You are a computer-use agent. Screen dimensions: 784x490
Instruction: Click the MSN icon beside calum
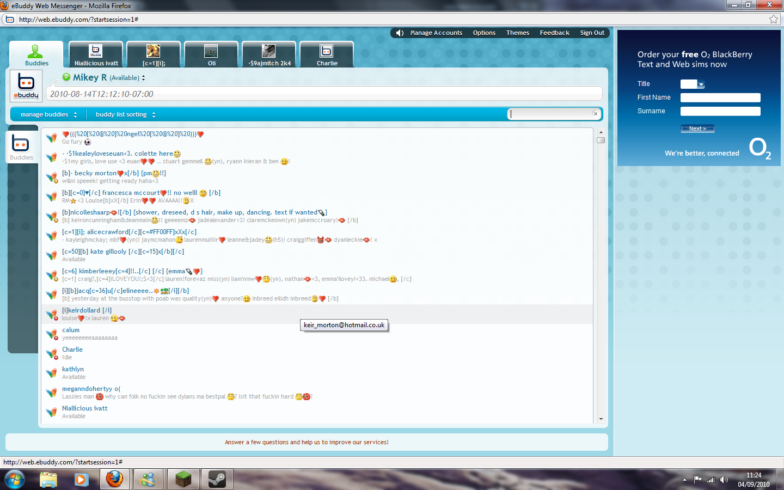(x=52, y=334)
